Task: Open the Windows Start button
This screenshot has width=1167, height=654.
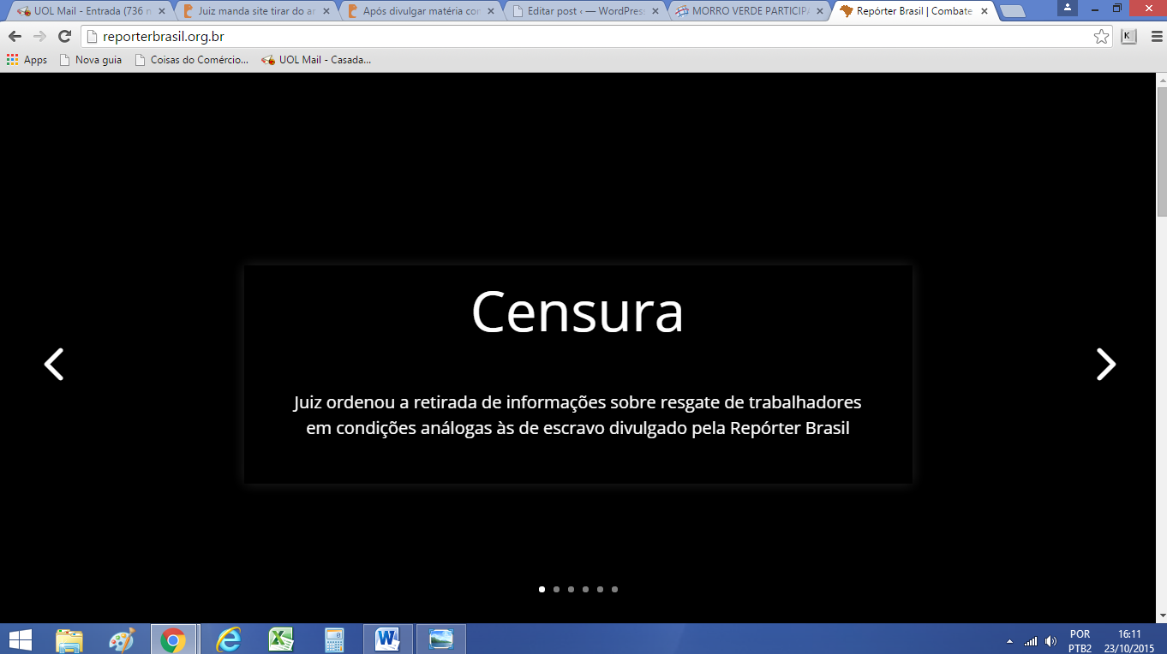Action: point(20,639)
